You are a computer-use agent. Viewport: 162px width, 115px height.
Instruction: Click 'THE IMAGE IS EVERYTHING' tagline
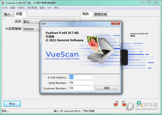(x=62, y=59)
